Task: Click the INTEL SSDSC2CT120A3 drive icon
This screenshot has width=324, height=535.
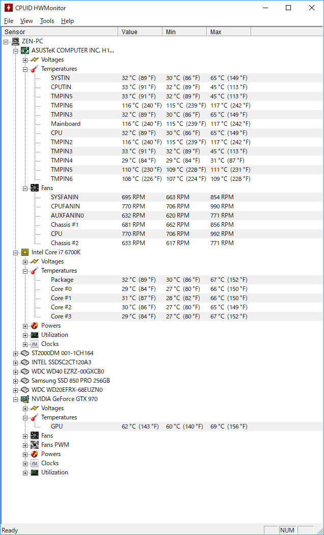Action: click(25, 362)
